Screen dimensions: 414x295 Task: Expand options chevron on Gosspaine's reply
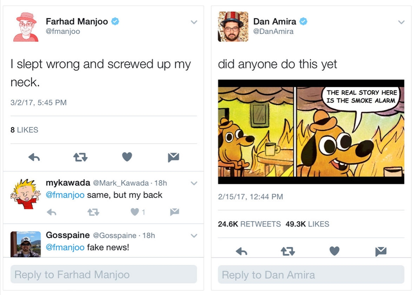194,236
